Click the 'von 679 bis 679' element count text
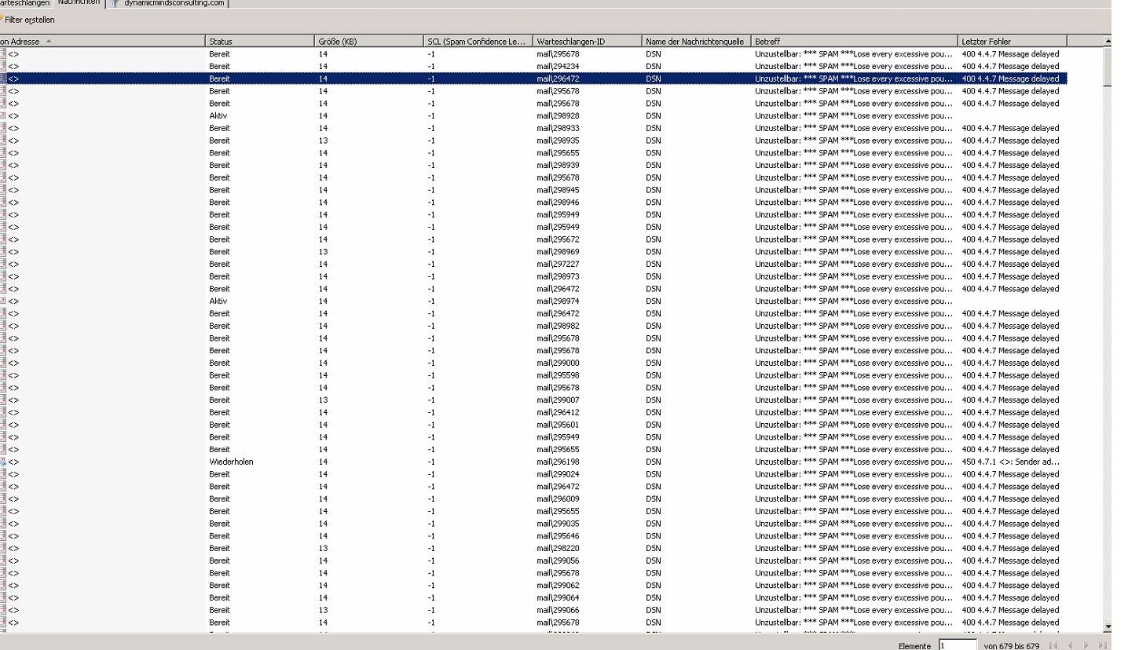 point(1012,646)
